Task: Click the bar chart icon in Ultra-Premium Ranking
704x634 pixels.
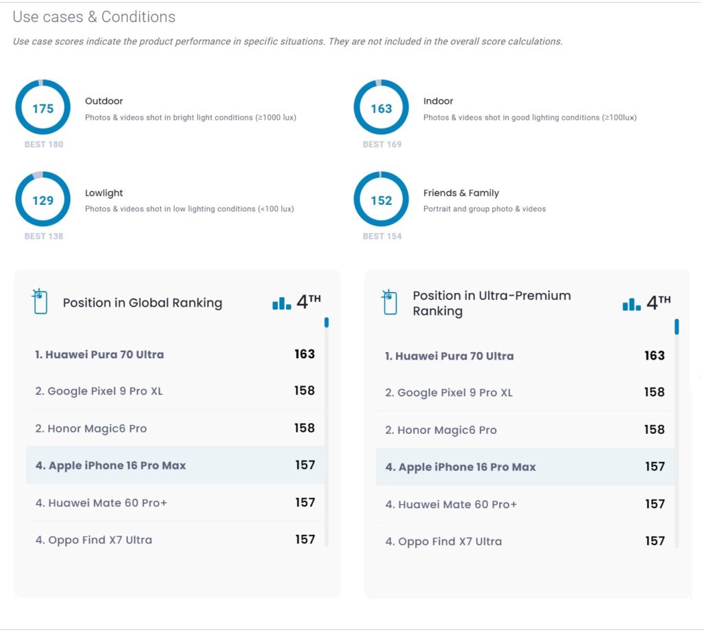Action: click(x=631, y=303)
